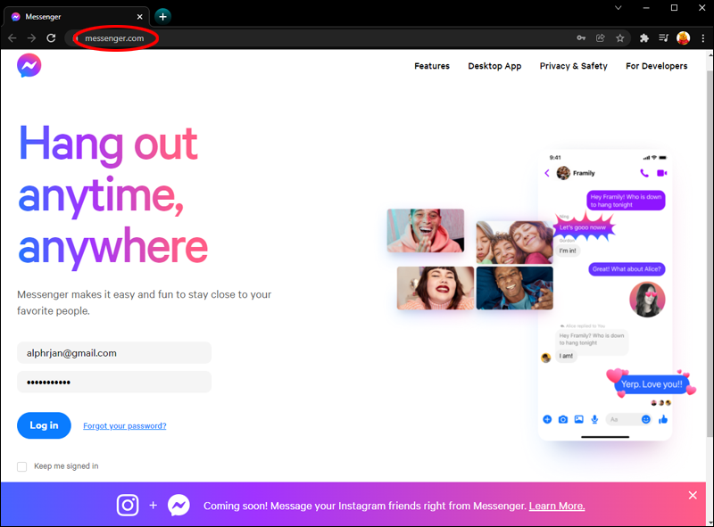Open the Learn More link in banner
The height and width of the screenshot is (527, 714).
click(x=556, y=506)
